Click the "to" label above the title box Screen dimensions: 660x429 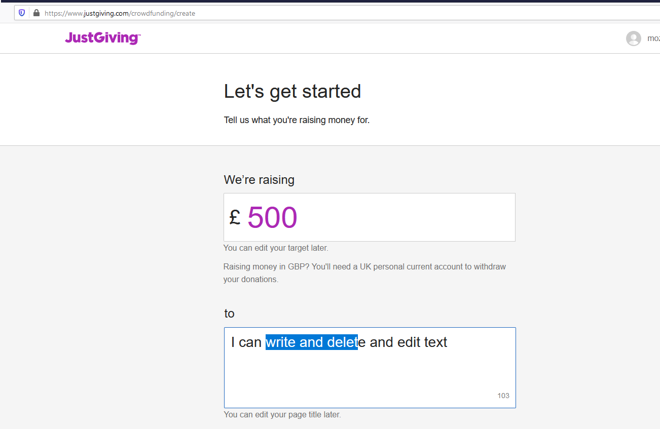[229, 314]
